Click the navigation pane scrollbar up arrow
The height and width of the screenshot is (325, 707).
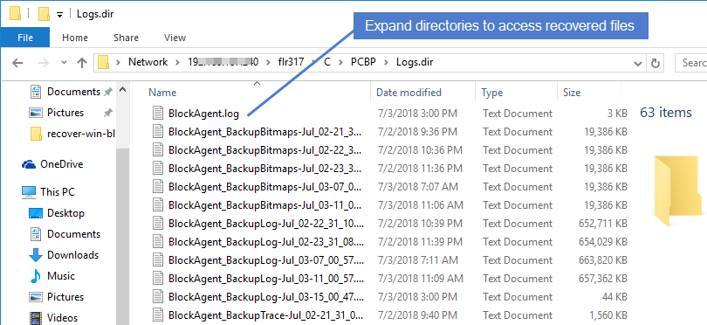(x=123, y=90)
